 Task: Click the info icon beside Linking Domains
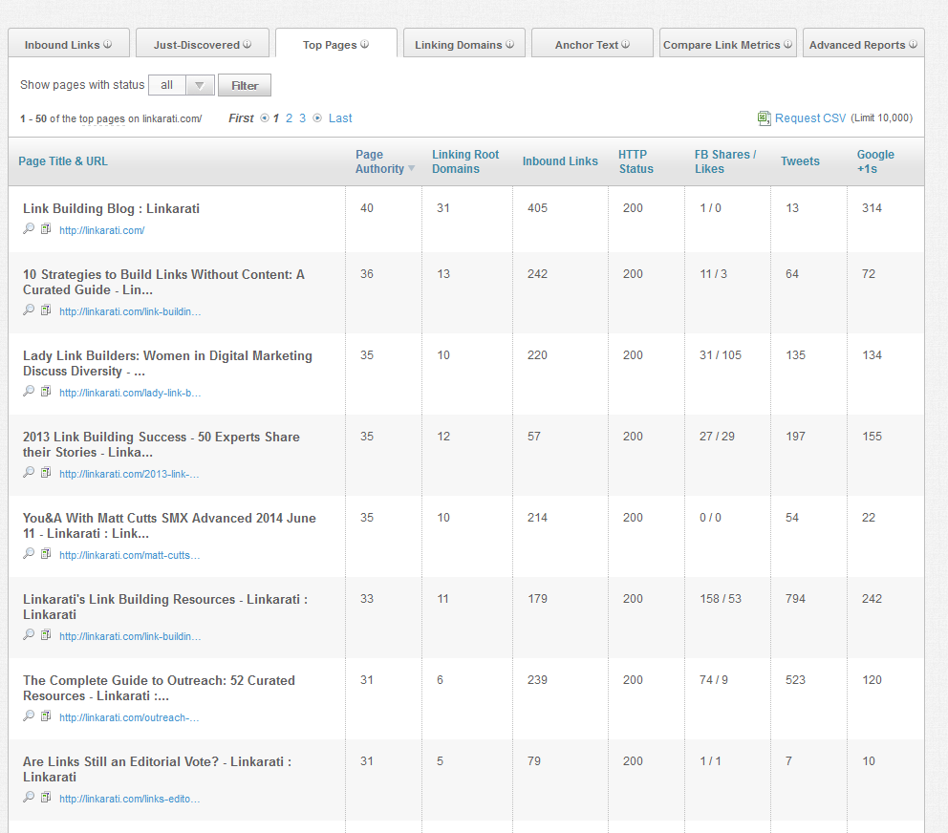tap(509, 44)
